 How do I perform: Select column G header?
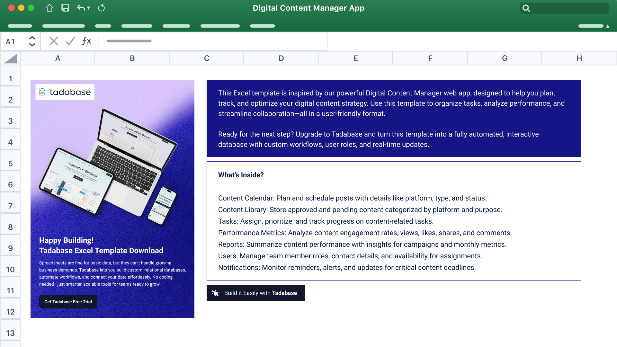point(505,58)
